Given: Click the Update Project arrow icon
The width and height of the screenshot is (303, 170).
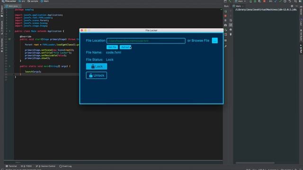Looking at the screenshot, I should [x=276, y=1].
